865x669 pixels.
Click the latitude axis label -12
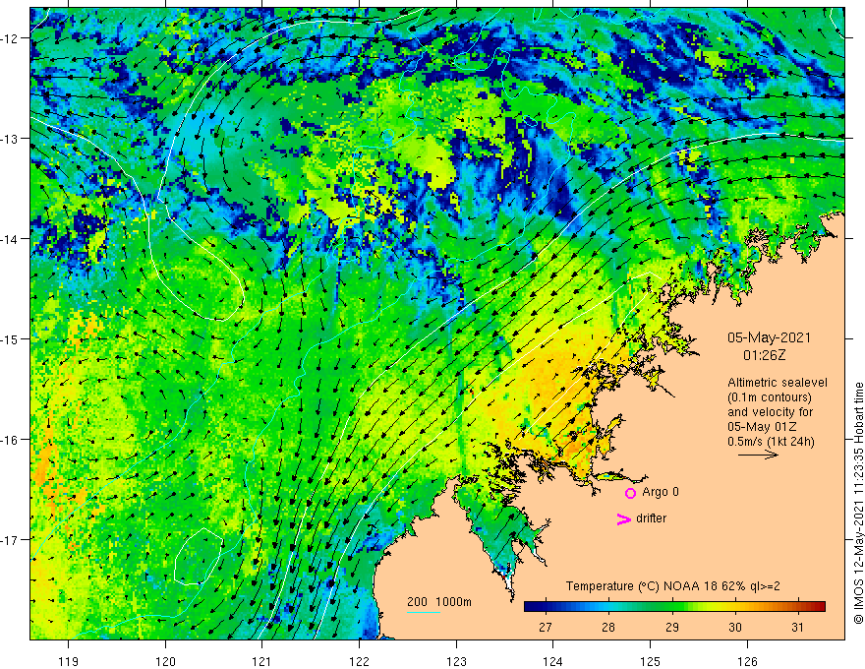tap(10, 38)
